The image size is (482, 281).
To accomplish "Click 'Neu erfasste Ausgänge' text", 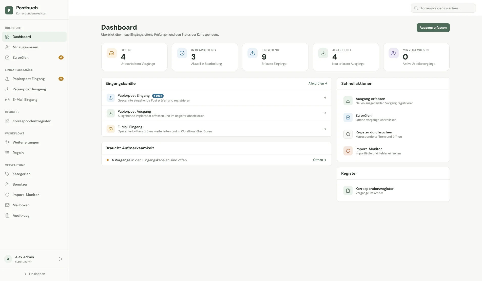I will pyautogui.click(x=348, y=64).
